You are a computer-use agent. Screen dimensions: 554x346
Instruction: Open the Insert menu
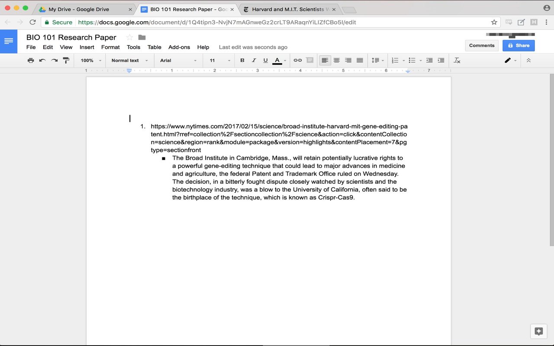coord(87,47)
